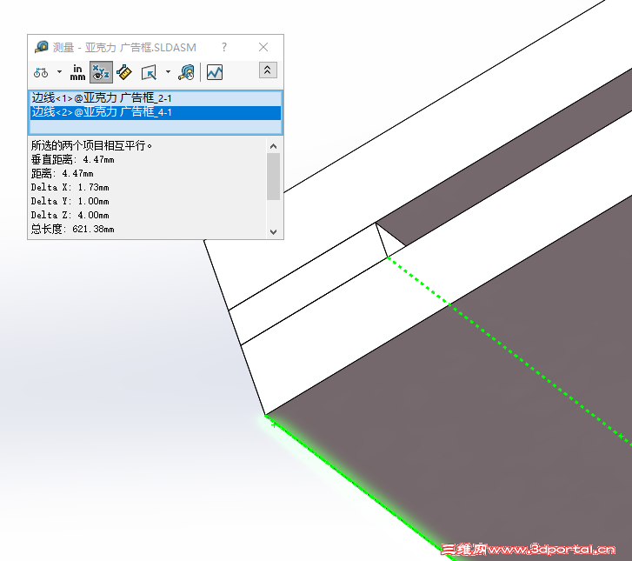Click the 总长度: 621.38mm result
632x561 pixels.
click(x=72, y=229)
